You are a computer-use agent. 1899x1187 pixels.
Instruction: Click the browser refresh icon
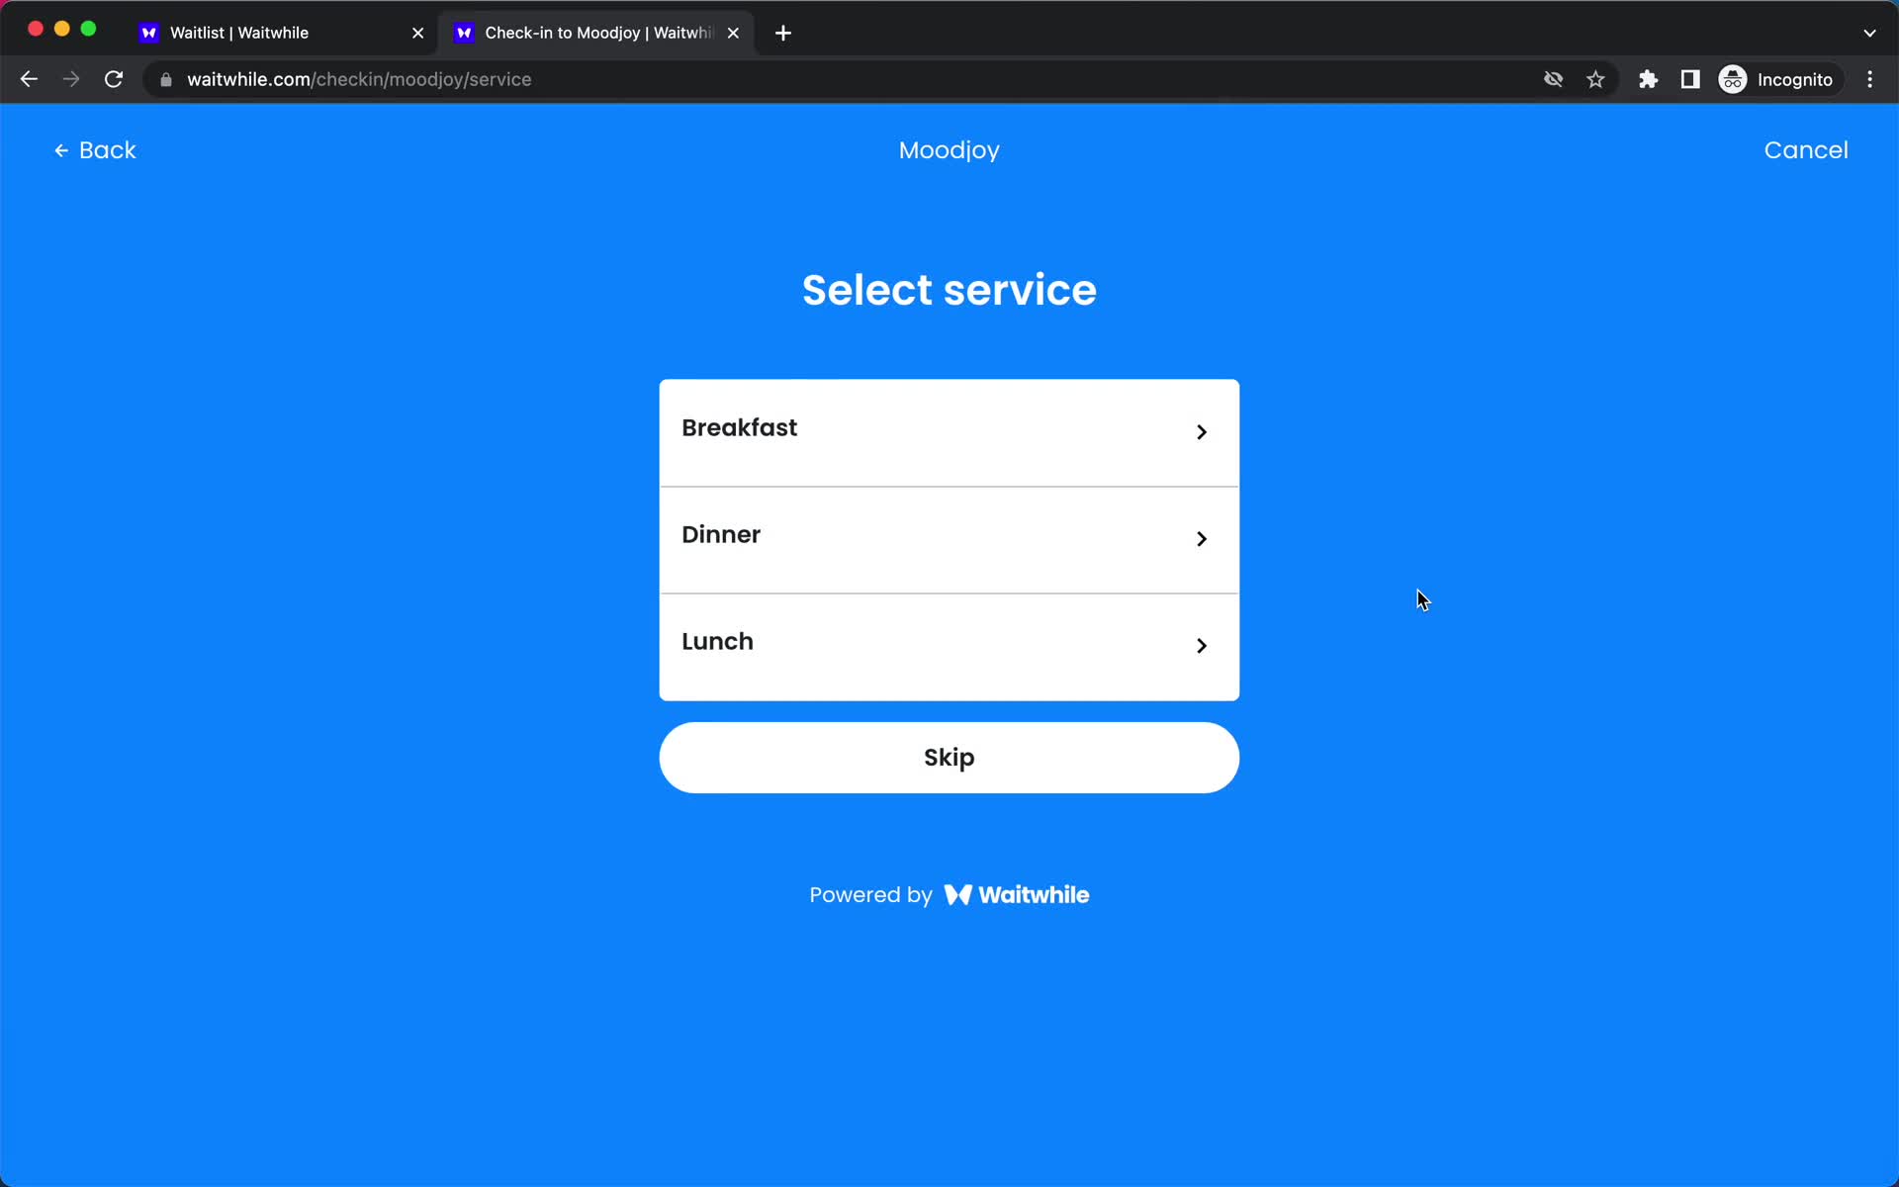[116, 79]
